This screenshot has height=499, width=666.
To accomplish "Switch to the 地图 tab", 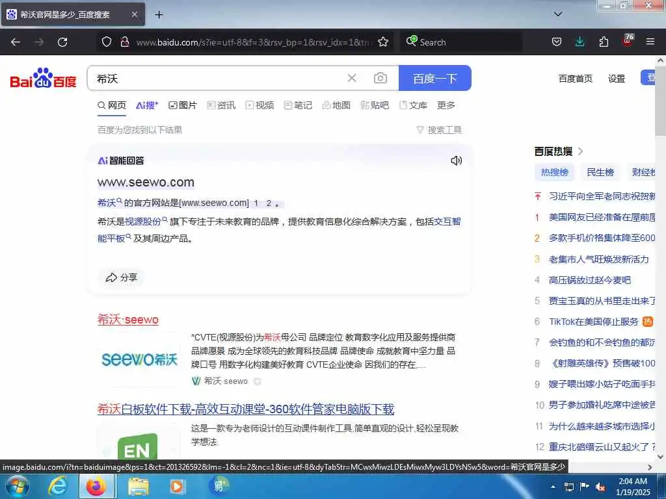I will pyautogui.click(x=336, y=105).
